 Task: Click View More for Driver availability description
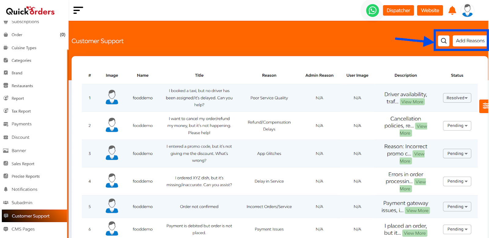(x=412, y=102)
